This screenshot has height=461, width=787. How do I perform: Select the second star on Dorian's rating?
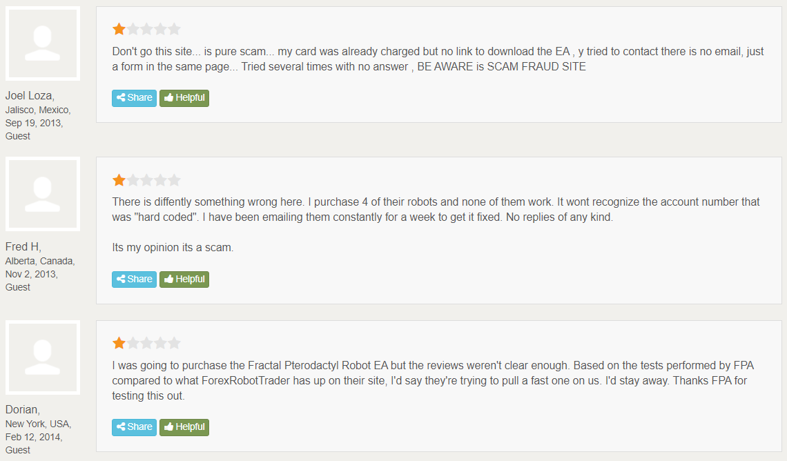point(133,343)
